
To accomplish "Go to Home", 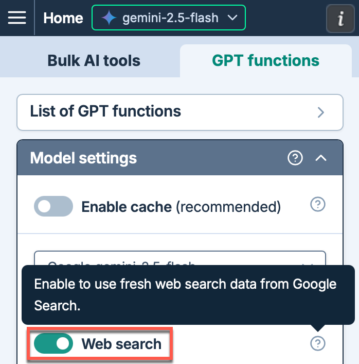I will pyautogui.click(x=63, y=18).
